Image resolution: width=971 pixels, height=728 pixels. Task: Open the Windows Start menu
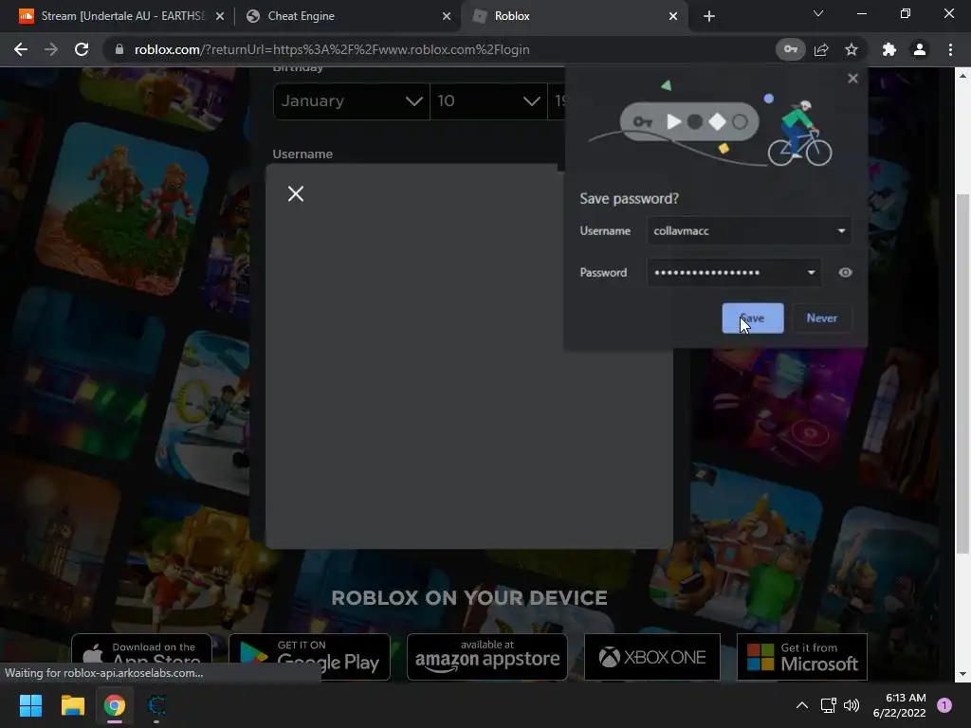[30, 705]
